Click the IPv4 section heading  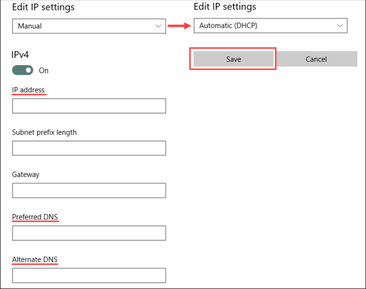(x=20, y=55)
